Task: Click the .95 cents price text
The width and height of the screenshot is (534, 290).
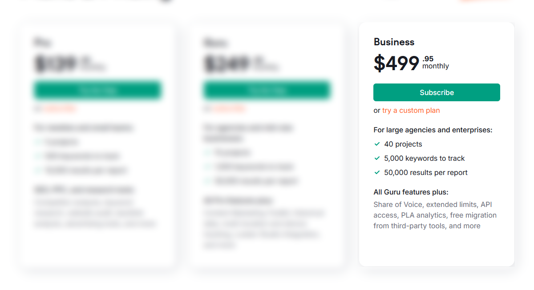Action: 428,59
